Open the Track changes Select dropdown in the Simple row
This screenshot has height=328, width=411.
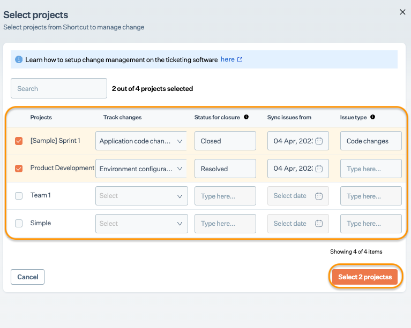coord(141,224)
